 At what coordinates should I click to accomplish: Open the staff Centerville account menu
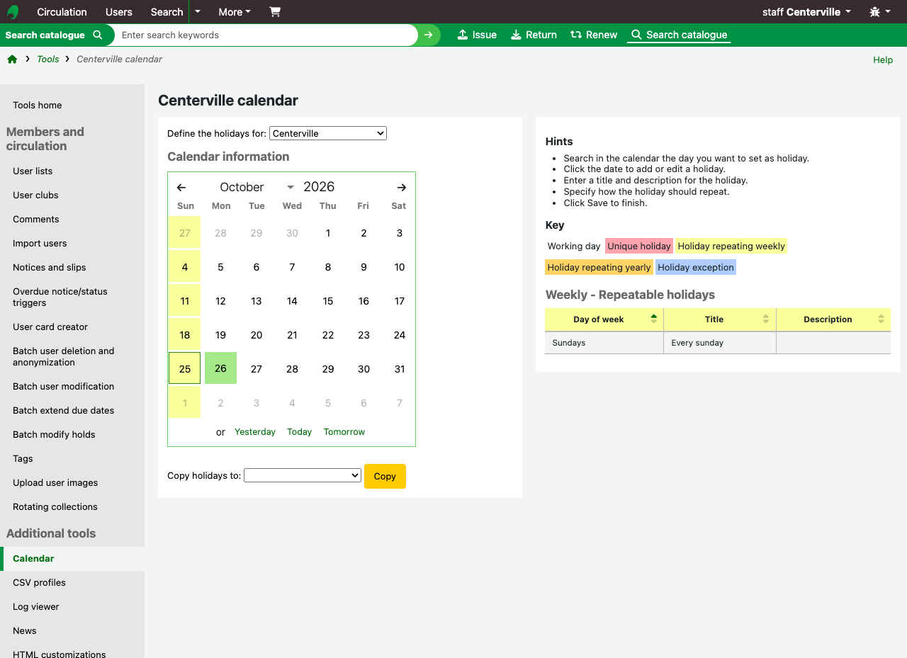pyautogui.click(x=806, y=12)
